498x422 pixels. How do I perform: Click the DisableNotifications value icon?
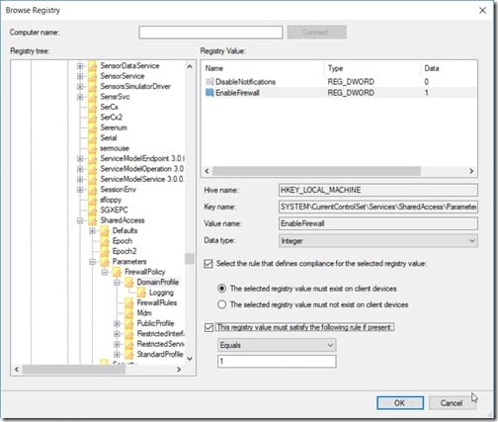tap(209, 82)
